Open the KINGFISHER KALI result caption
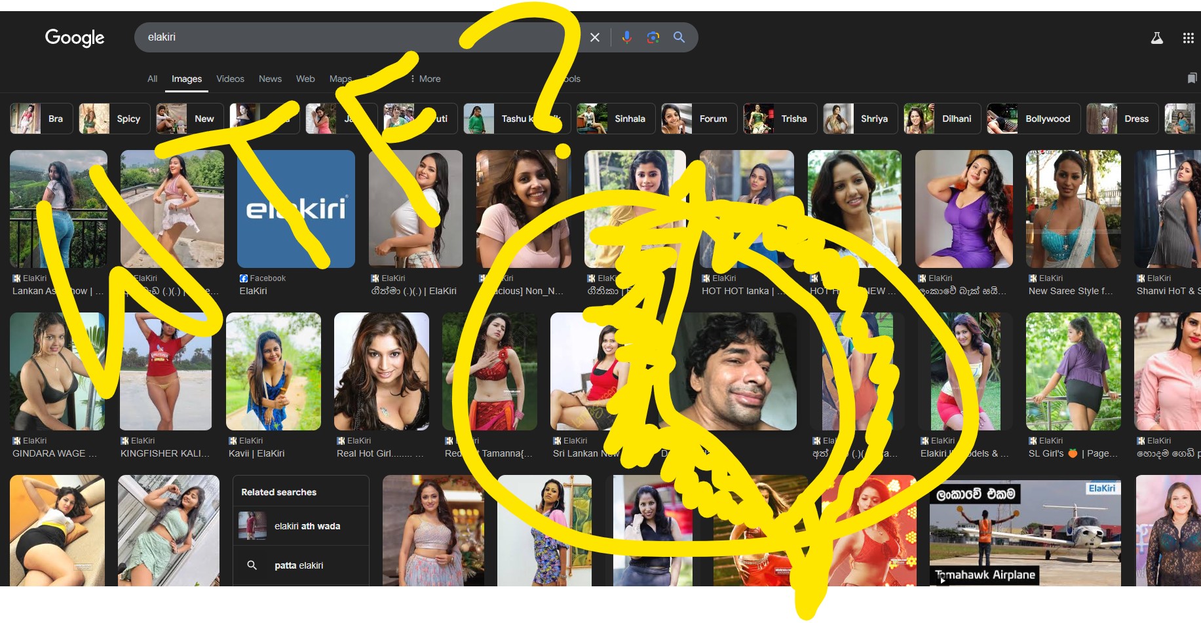1201x623 pixels. pos(165,453)
